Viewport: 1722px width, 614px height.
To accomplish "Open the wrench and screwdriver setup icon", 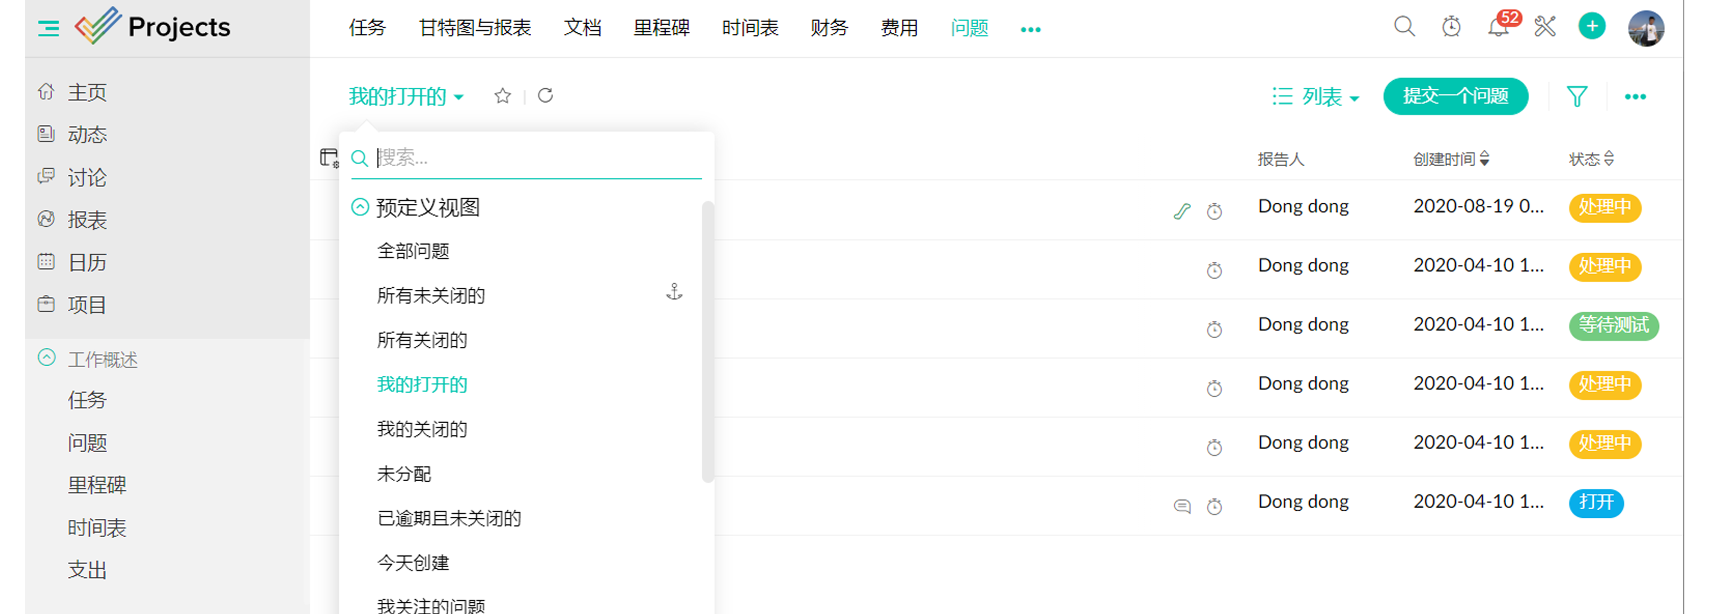I will (1545, 27).
